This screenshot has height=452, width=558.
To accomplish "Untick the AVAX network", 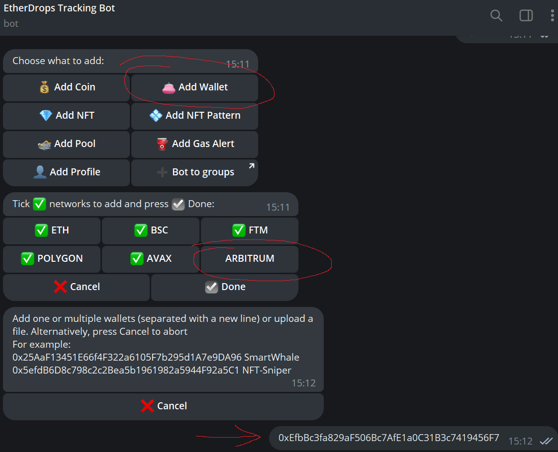I will [151, 259].
